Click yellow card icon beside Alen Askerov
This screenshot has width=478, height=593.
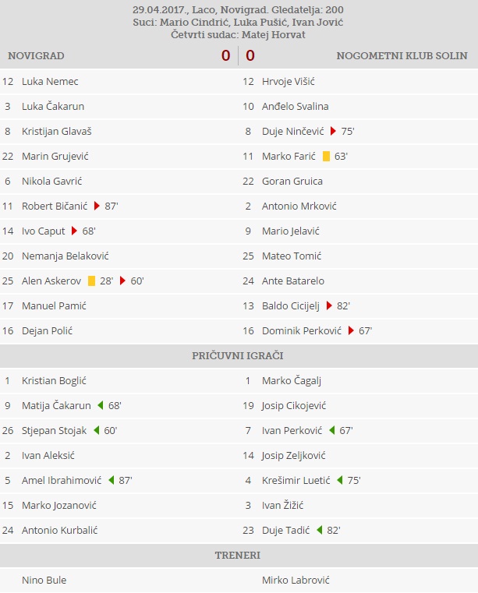coord(91,281)
